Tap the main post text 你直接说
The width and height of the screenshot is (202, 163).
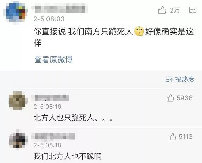50,32
